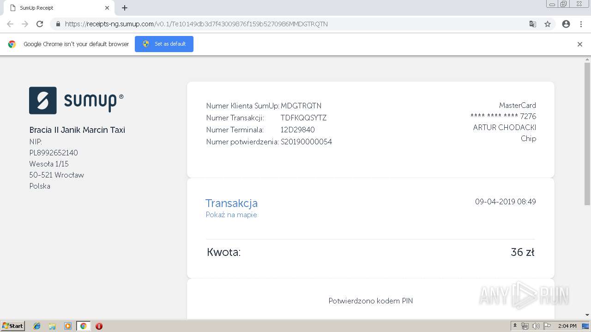Click the SumUp logo
This screenshot has width=591, height=332.
(x=76, y=100)
